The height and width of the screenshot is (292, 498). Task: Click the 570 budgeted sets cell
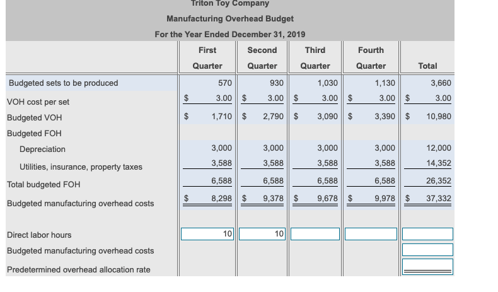point(225,83)
